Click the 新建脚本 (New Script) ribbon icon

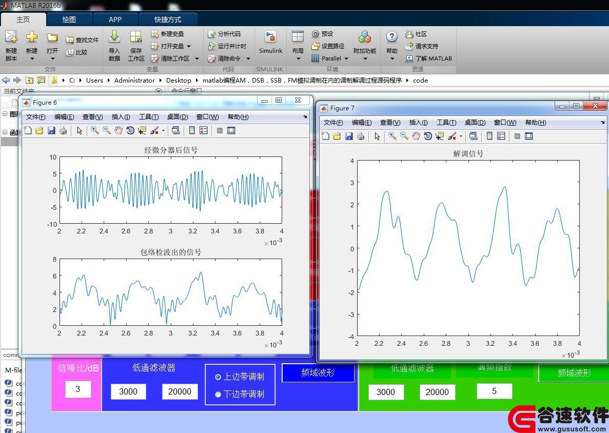pyautogui.click(x=11, y=46)
